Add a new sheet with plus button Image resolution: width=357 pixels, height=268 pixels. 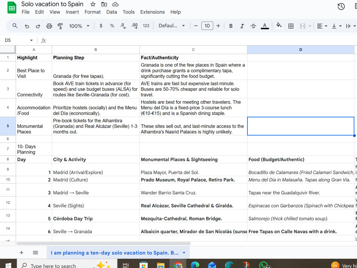21,253
